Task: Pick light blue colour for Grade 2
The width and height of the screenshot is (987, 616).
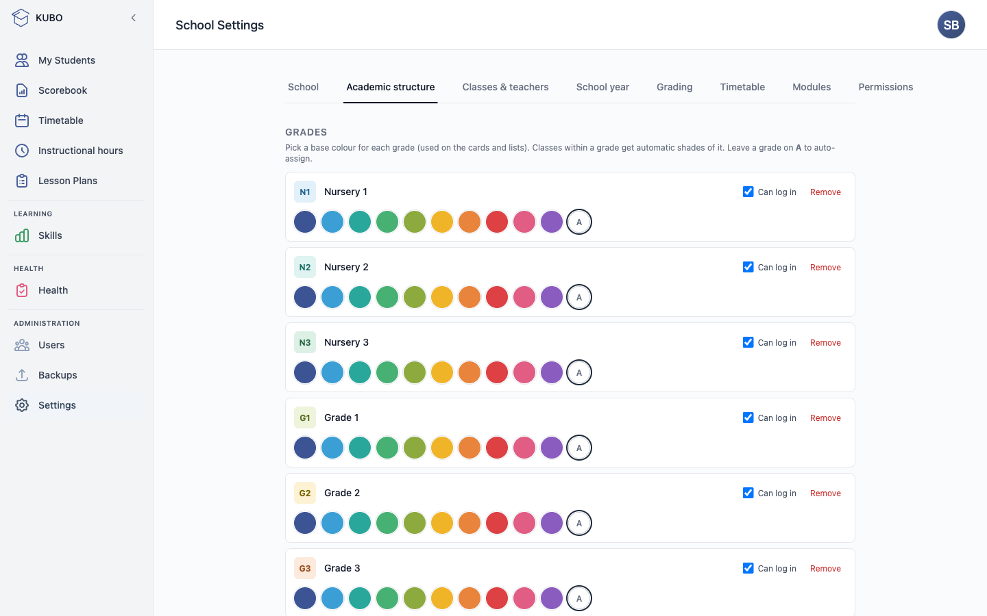Action: [332, 523]
